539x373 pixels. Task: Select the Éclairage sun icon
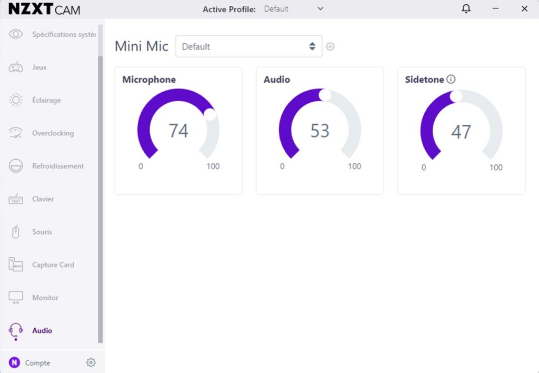(x=16, y=100)
